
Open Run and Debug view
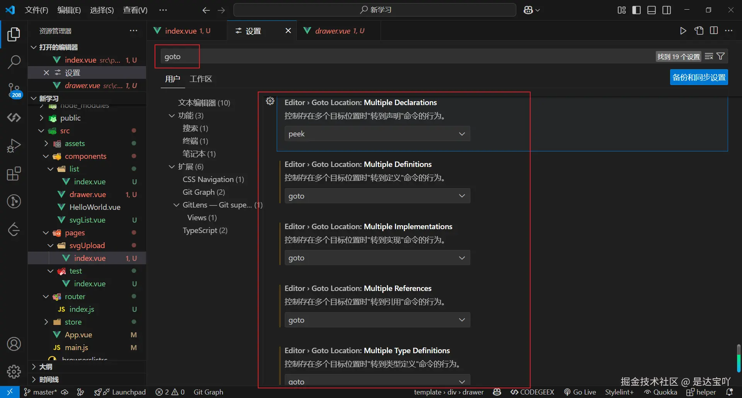pos(14,146)
